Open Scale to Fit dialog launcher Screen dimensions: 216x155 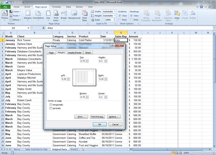[115, 24]
